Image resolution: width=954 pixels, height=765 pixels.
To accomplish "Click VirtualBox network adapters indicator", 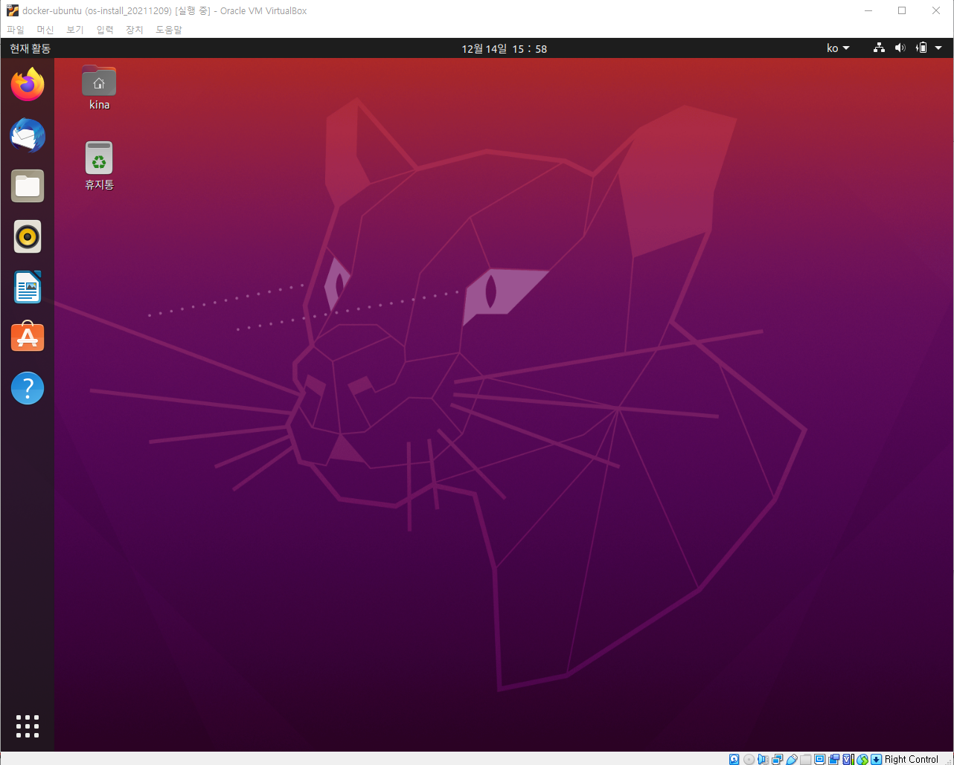I will pos(777,759).
